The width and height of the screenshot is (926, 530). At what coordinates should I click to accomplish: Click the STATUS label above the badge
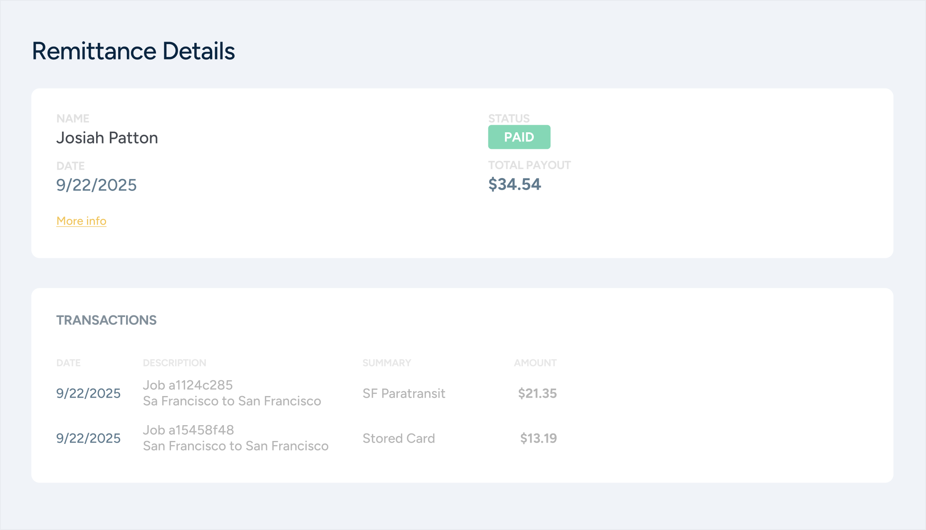tap(509, 119)
